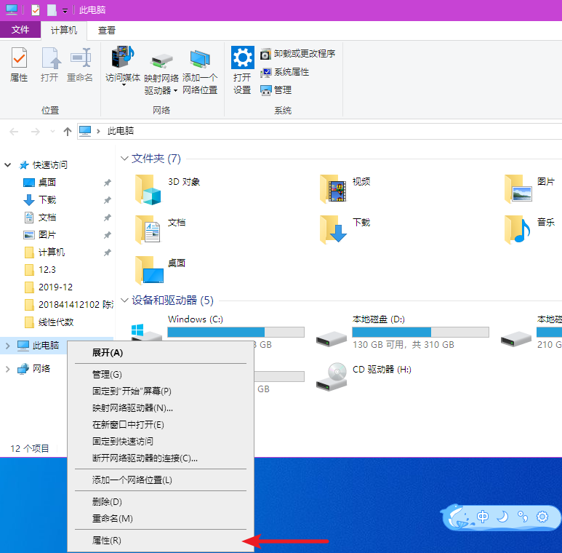Click the title bar new folder icon
The image size is (562, 553).
[x=52, y=10]
